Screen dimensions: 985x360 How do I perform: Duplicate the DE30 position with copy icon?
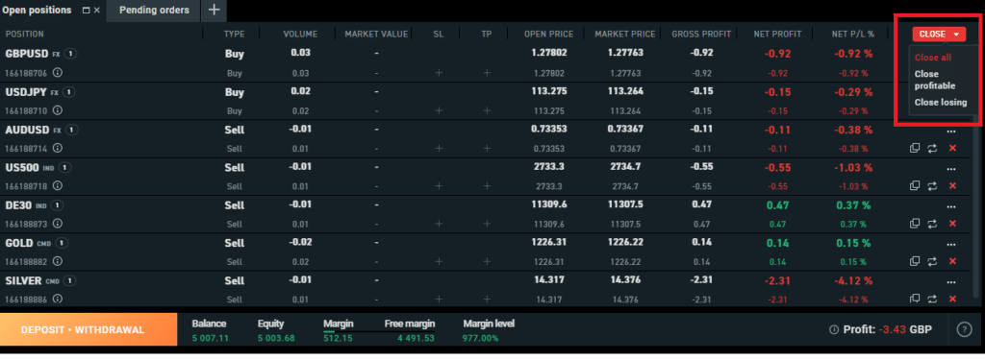[x=915, y=224]
